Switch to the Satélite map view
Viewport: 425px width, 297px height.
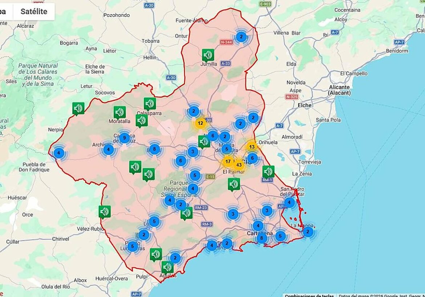[x=33, y=11]
